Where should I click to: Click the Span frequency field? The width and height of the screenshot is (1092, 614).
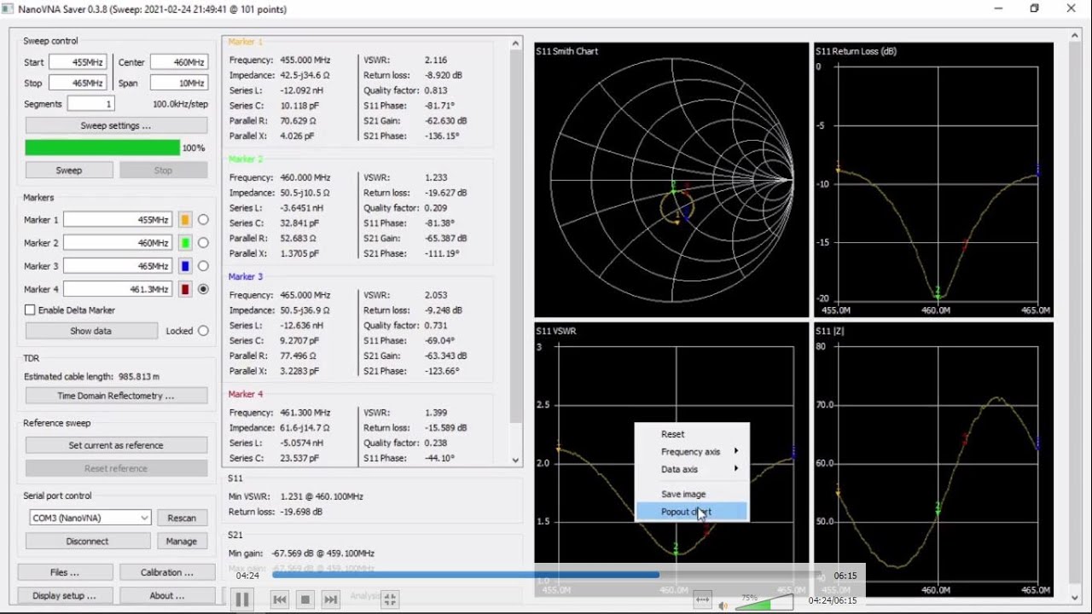point(179,83)
